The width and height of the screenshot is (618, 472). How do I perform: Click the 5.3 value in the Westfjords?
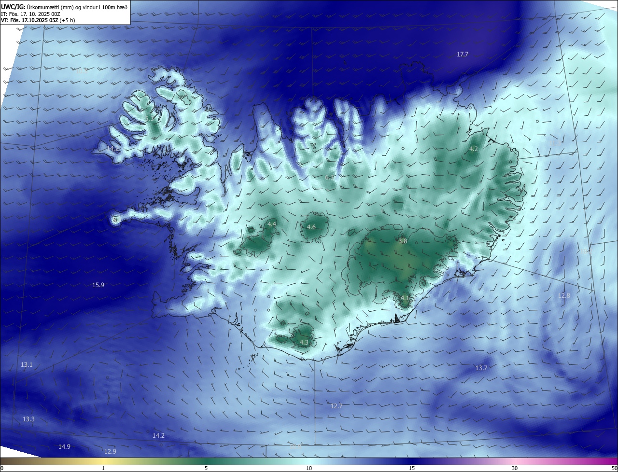pyautogui.click(x=149, y=118)
